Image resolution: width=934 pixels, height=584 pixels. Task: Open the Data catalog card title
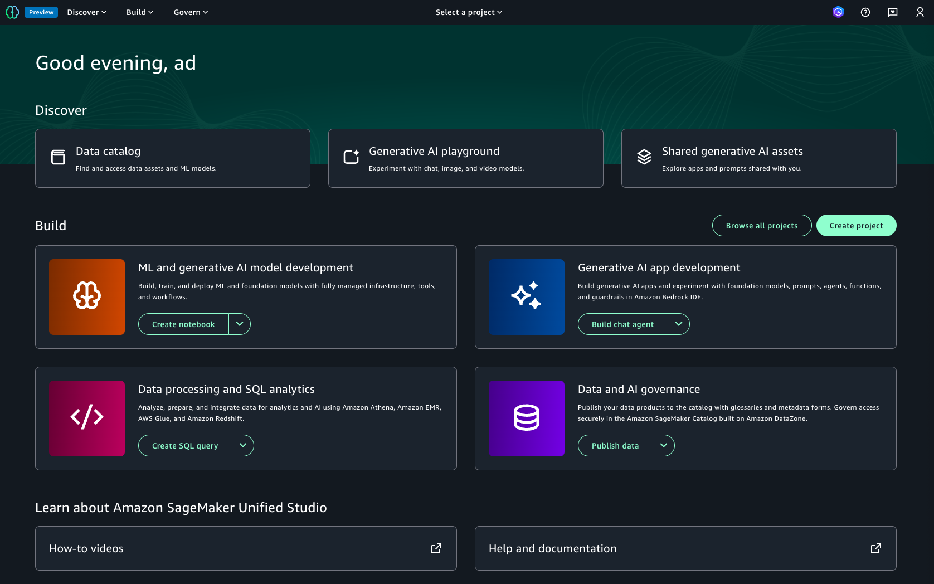[x=108, y=151]
